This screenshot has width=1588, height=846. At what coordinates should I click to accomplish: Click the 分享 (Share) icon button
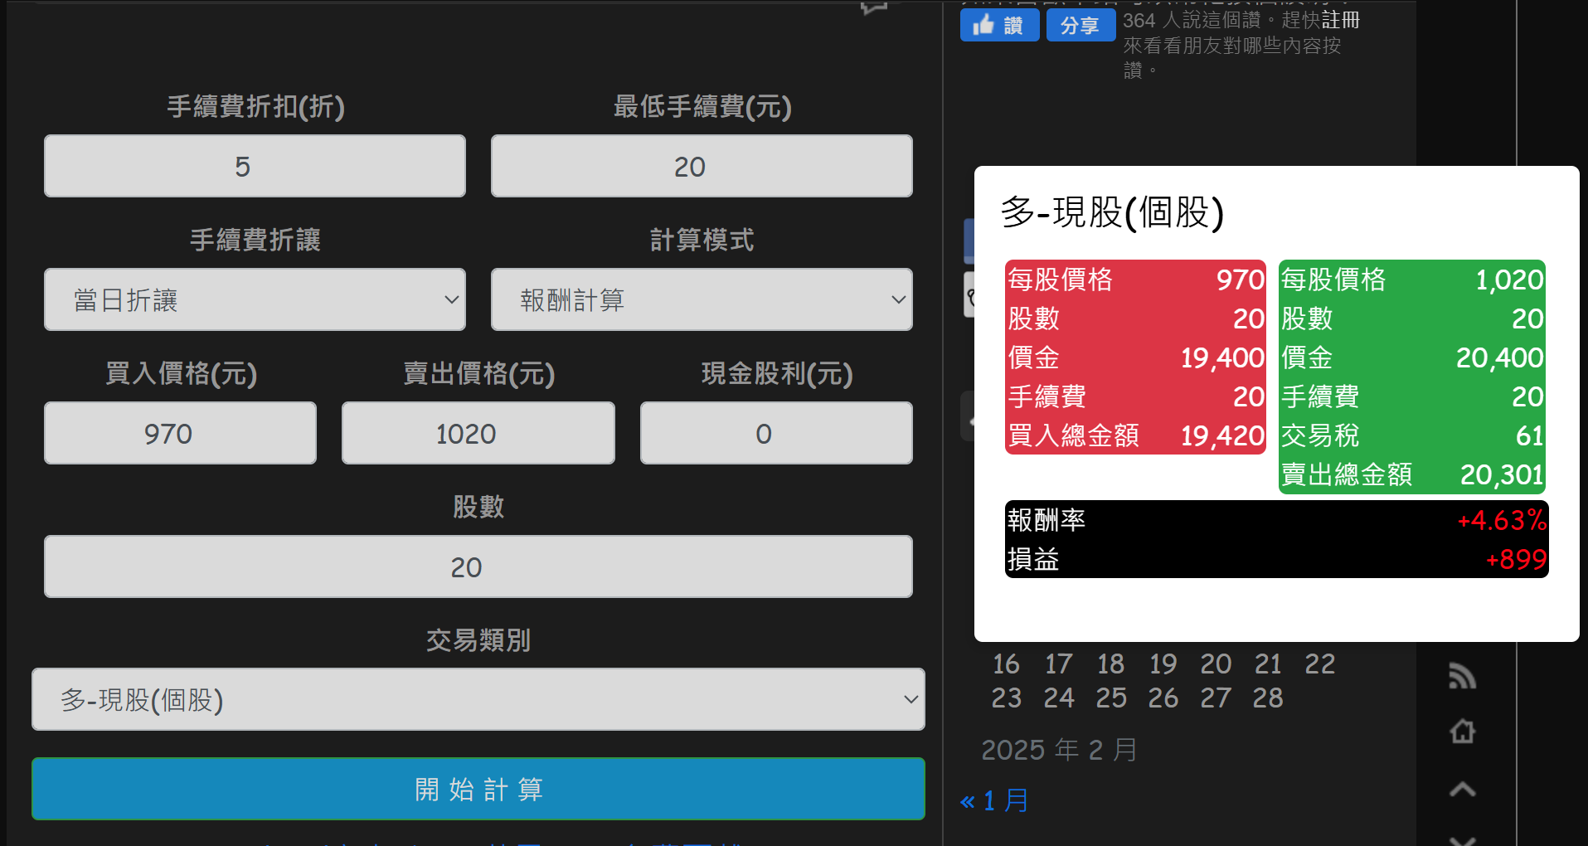point(1081,25)
